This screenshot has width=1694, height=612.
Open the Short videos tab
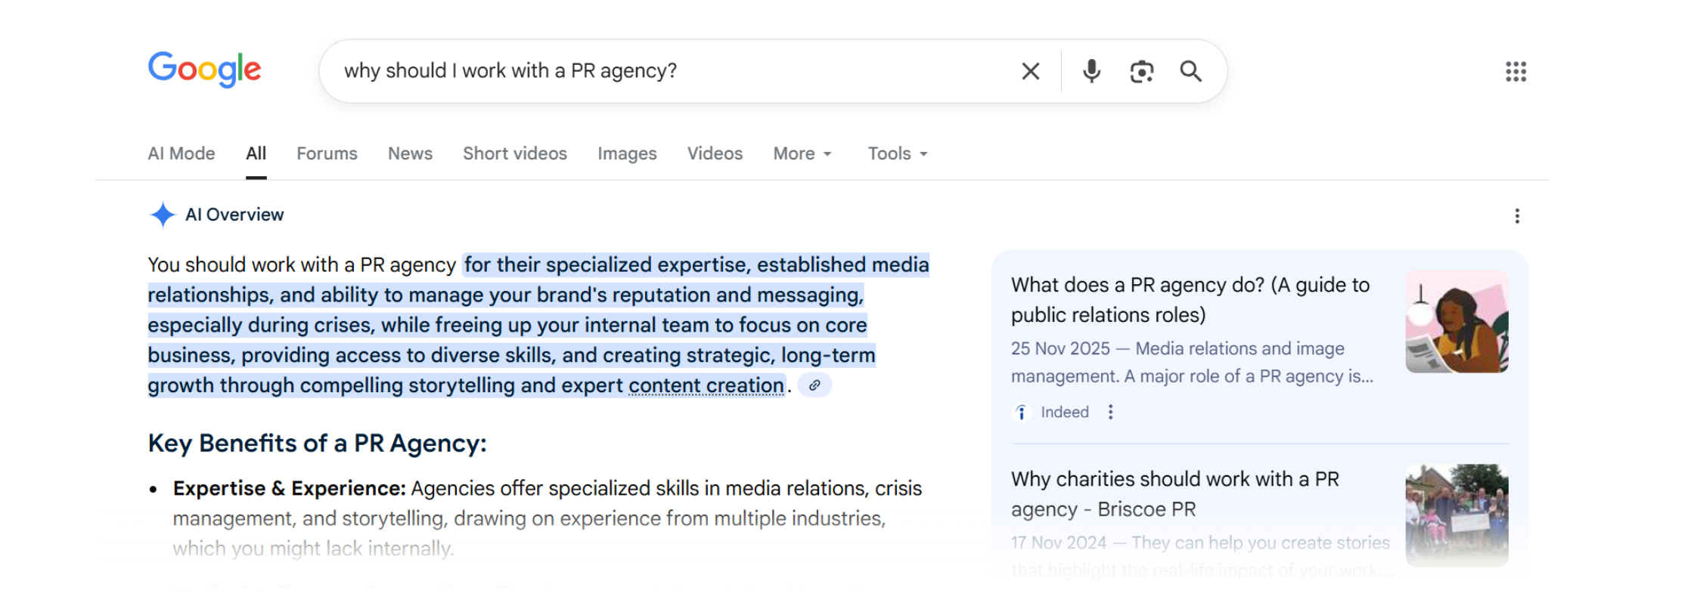pos(515,153)
